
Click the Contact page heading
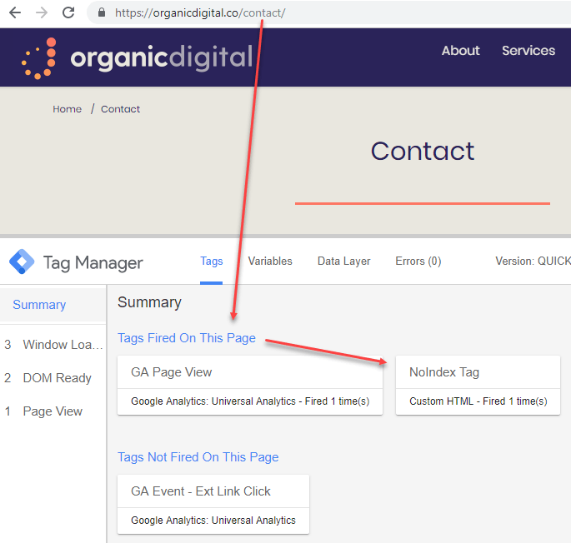click(423, 151)
